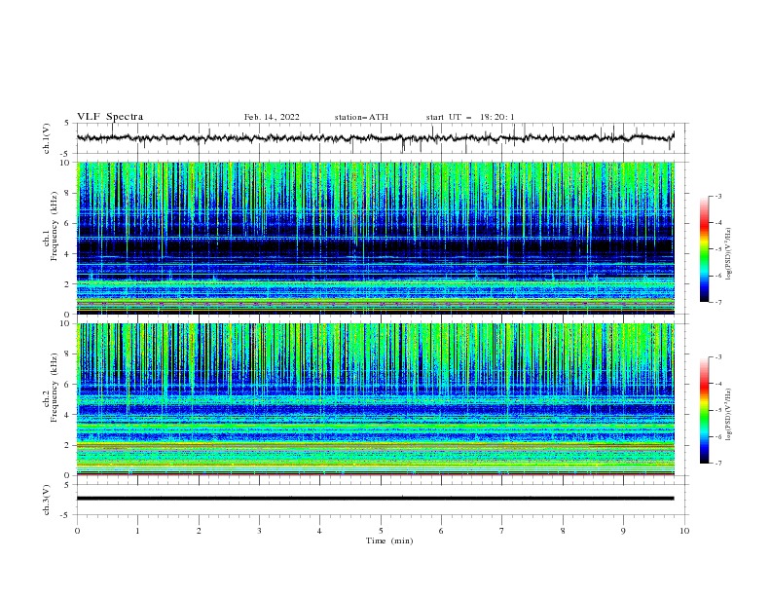
Task: Click the flat ch.3 voltage trace
Action: 375,499
